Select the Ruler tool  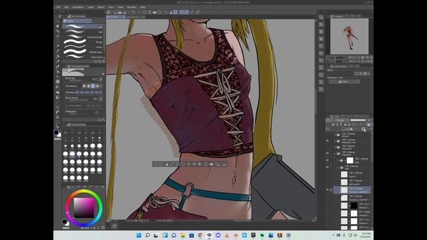click(57, 112)
